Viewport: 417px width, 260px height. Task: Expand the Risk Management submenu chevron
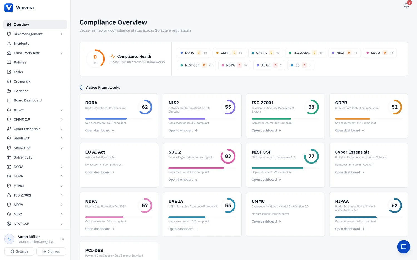(62, 34)
